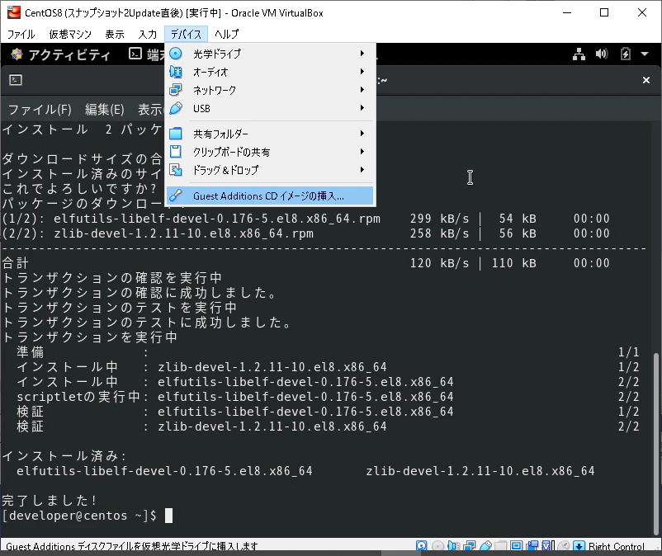Open the ファイル menu in VirtualBox menu bar
662x556 pixels.
click(21, 34)
